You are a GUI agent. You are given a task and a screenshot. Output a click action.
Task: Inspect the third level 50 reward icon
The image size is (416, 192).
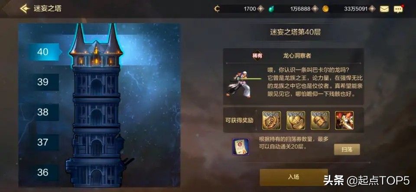[x=320, y=120]
